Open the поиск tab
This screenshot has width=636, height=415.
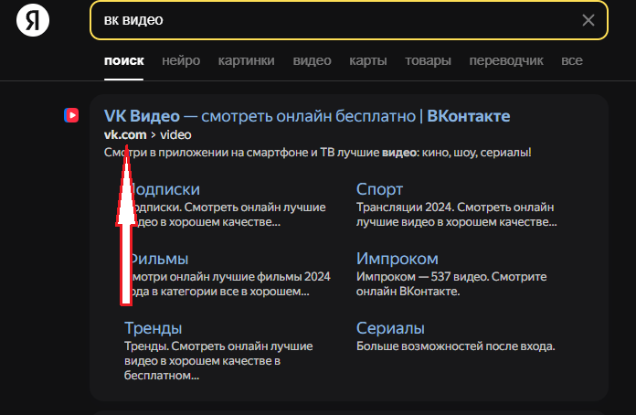tap(124, 61)
